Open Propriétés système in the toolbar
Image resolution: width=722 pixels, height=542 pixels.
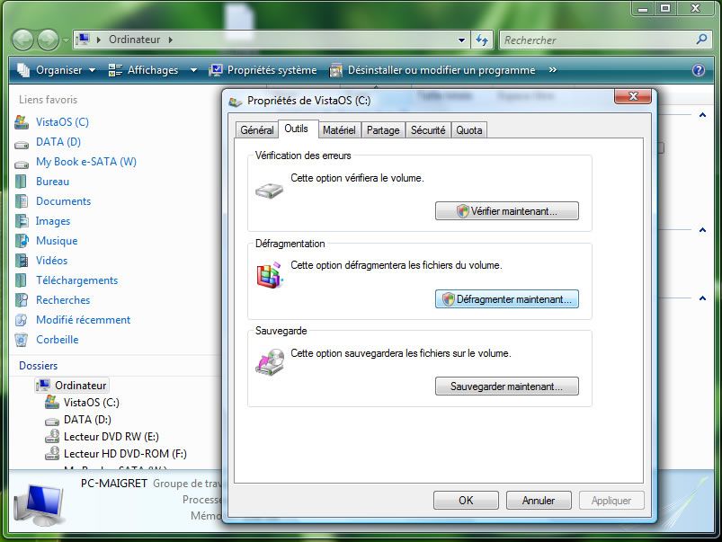[263, 70]
